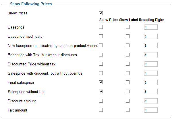Uncheck Show Price for Final salesprice
This screenshot has width=172, height=119.
coord(101,82)
